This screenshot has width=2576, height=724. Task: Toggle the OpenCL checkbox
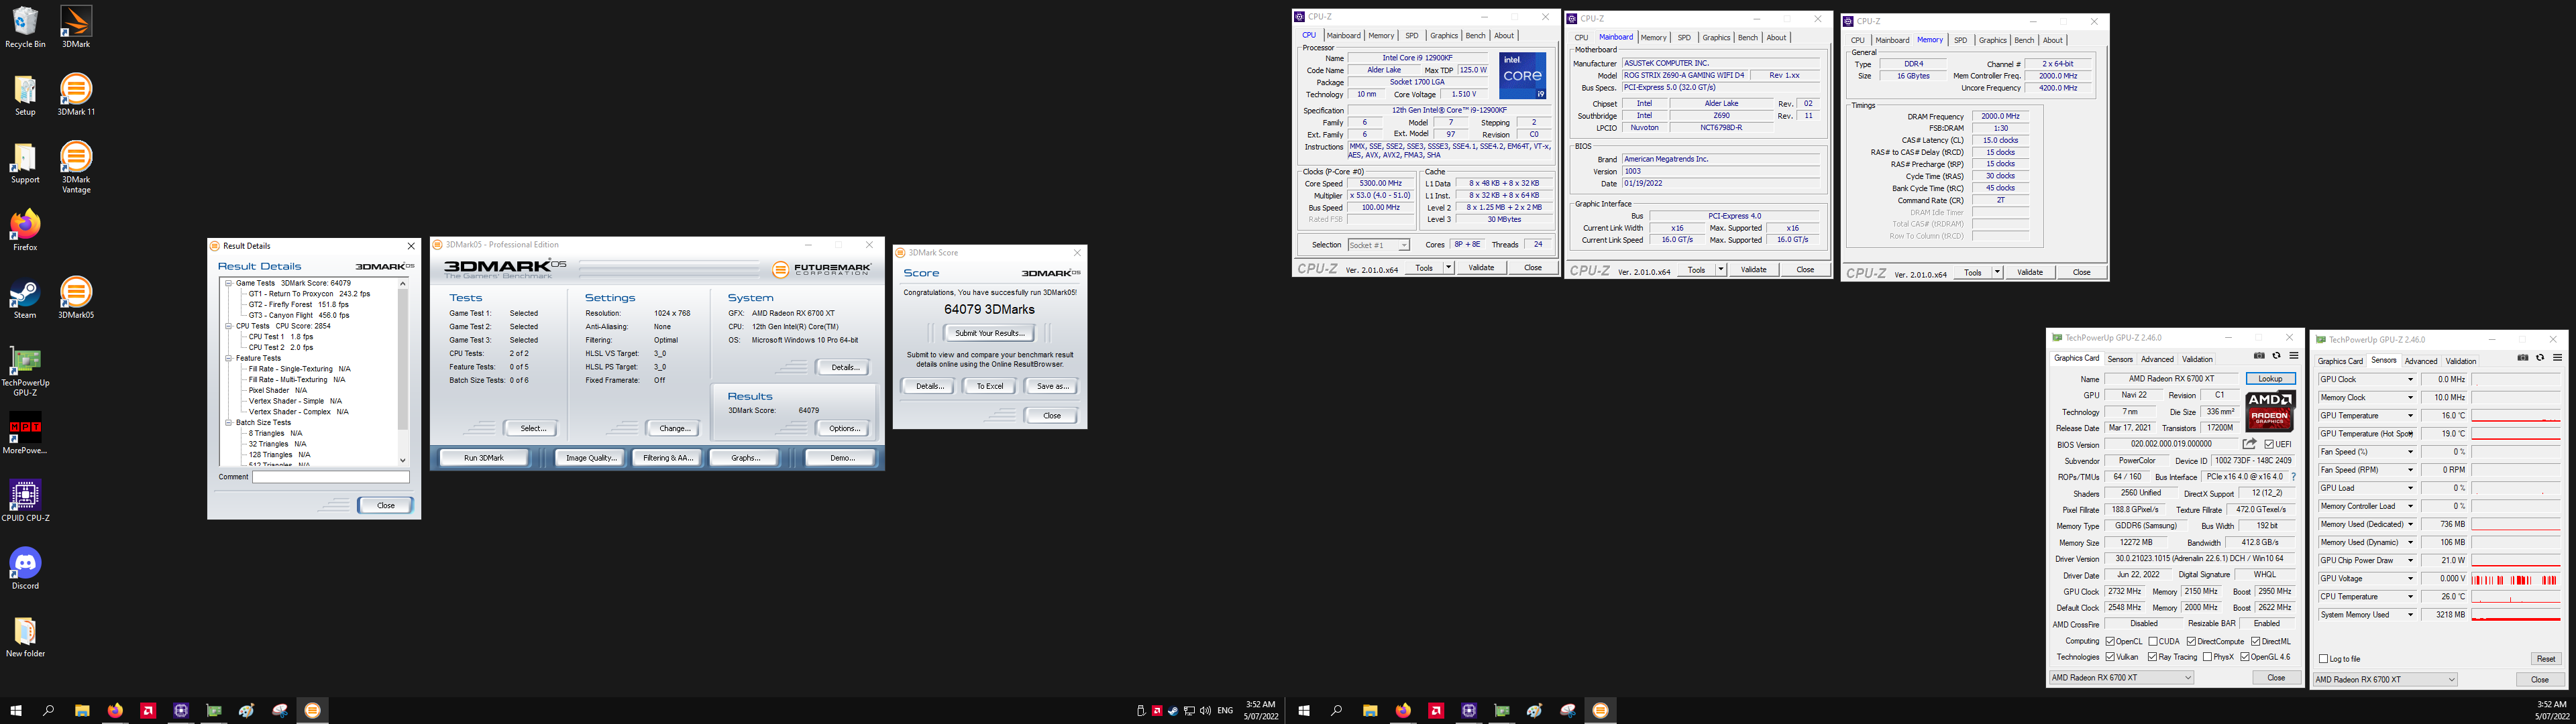coord(2110,642)
